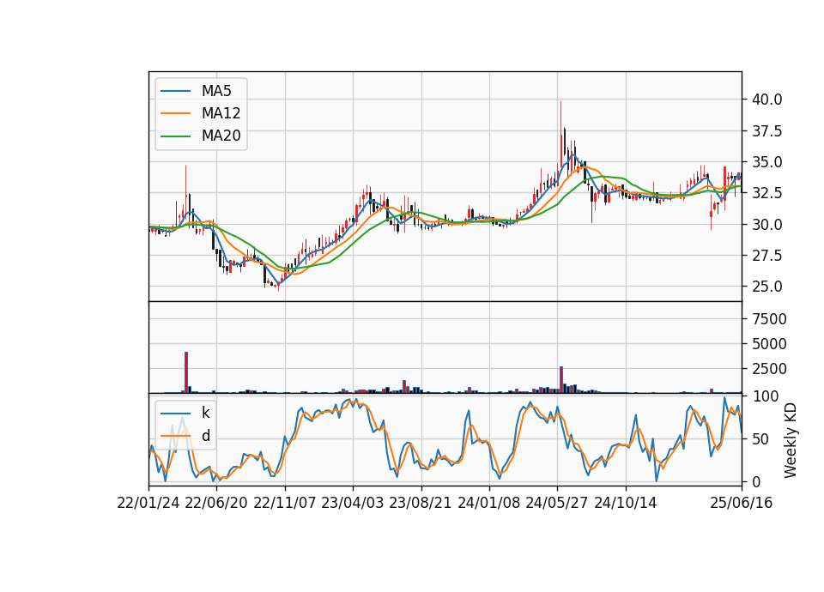Click the orange MA12 legend line sample
This screenshot has width=824, height=592.
coord(175,113)
